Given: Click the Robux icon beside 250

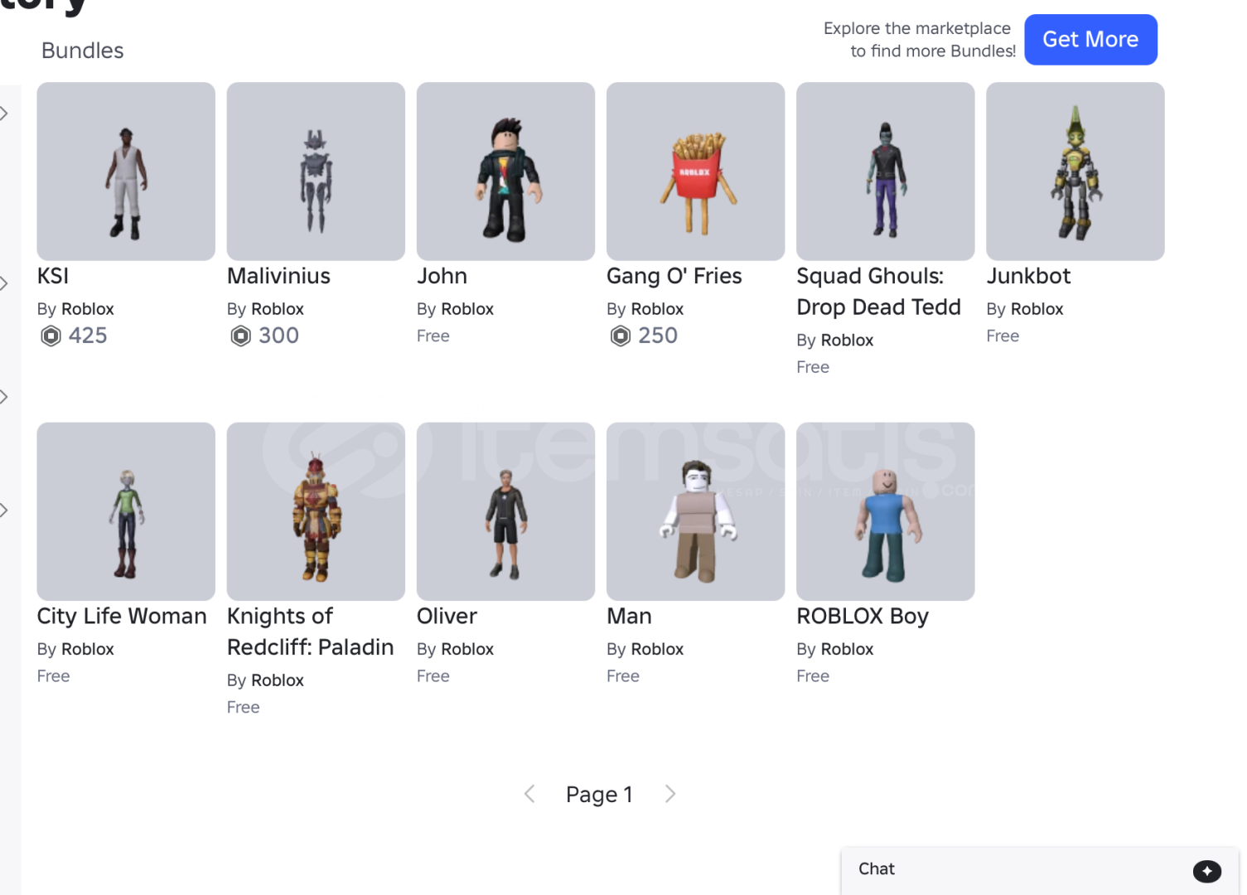Looking at the screenshot, I should pos(620,336).
